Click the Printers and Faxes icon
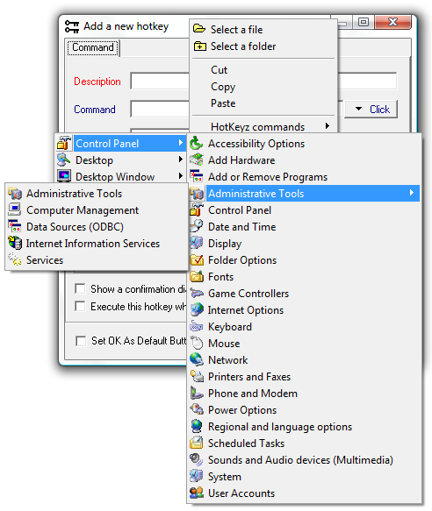 tap(197, 376)
